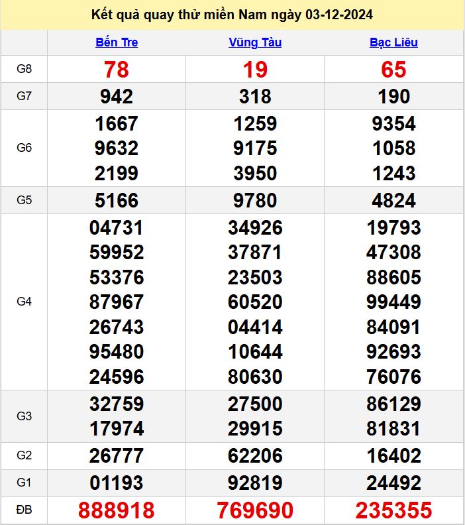Image resolution: width=465 pixels, height=525 pixels.
Task: Select the G3 row label
Action: [x=24, y=416]
